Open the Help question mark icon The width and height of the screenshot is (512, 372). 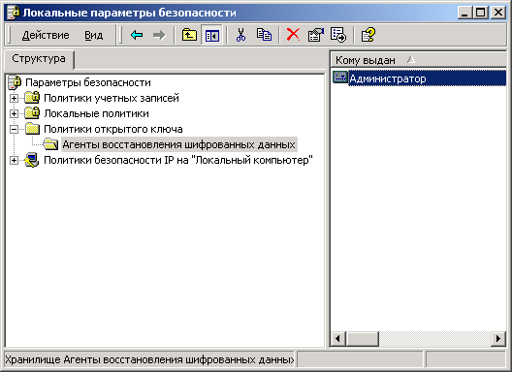tap(368, 35)
